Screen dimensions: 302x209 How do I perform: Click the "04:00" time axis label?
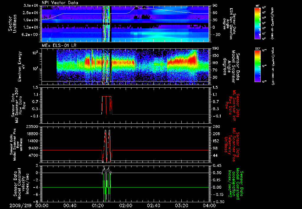pos(209,205)
